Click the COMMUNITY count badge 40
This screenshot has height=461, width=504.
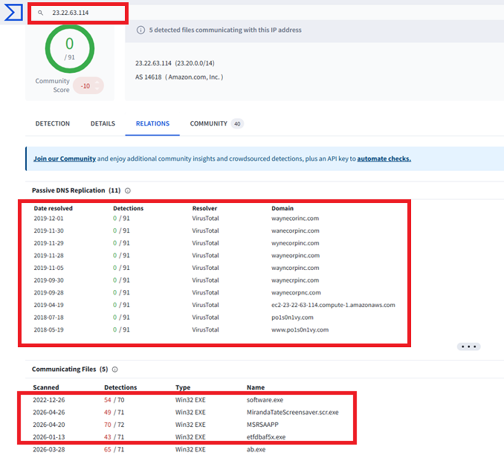pyautogui.click(x=237, y=124)
